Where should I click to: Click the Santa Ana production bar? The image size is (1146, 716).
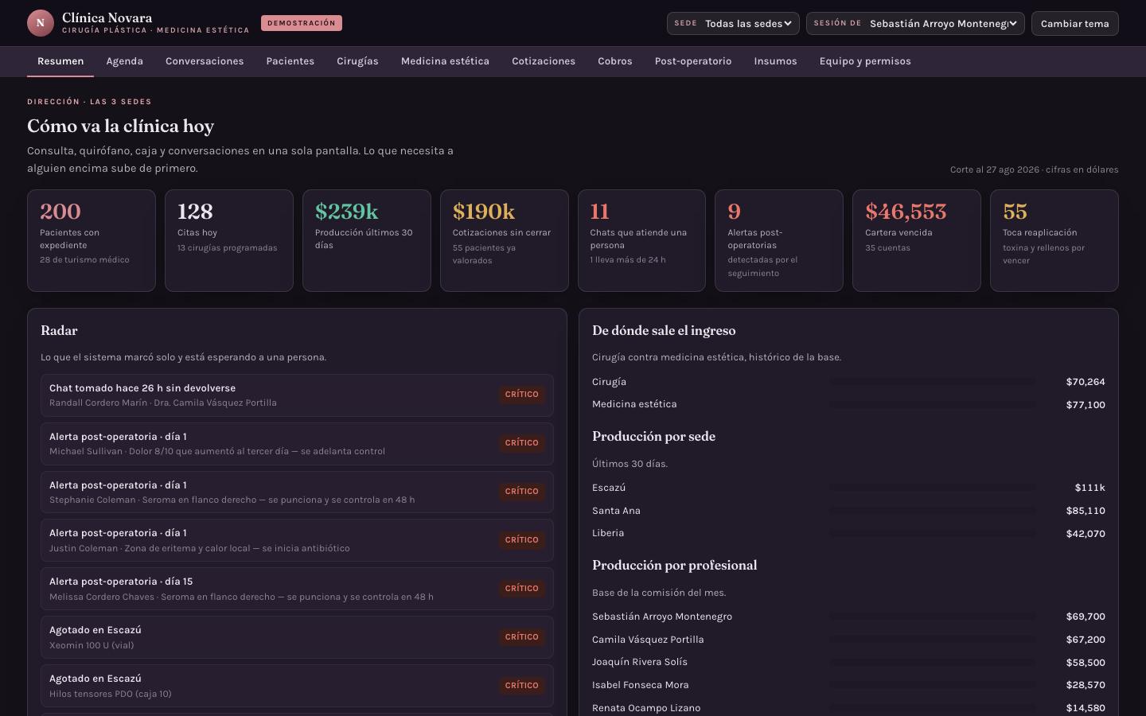[933, 511]
